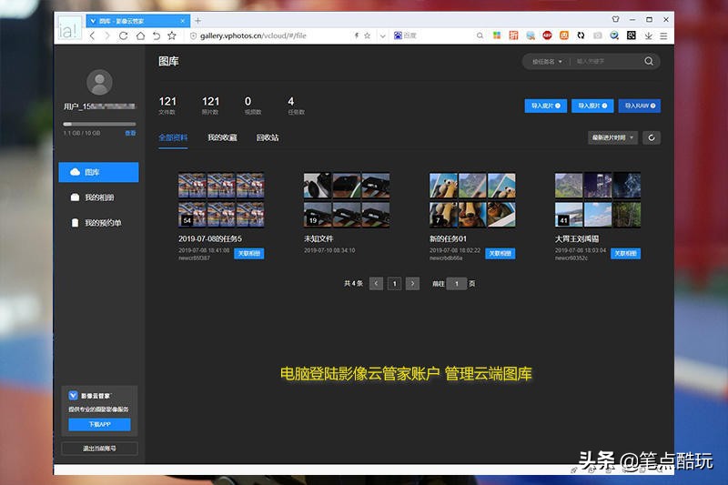
Task: Bookmark page with toolbar star icon
Action: click(x=172, y=35)
